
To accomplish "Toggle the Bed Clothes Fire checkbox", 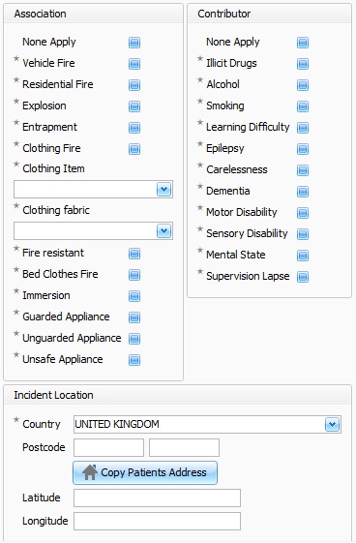I will (134, 275).
